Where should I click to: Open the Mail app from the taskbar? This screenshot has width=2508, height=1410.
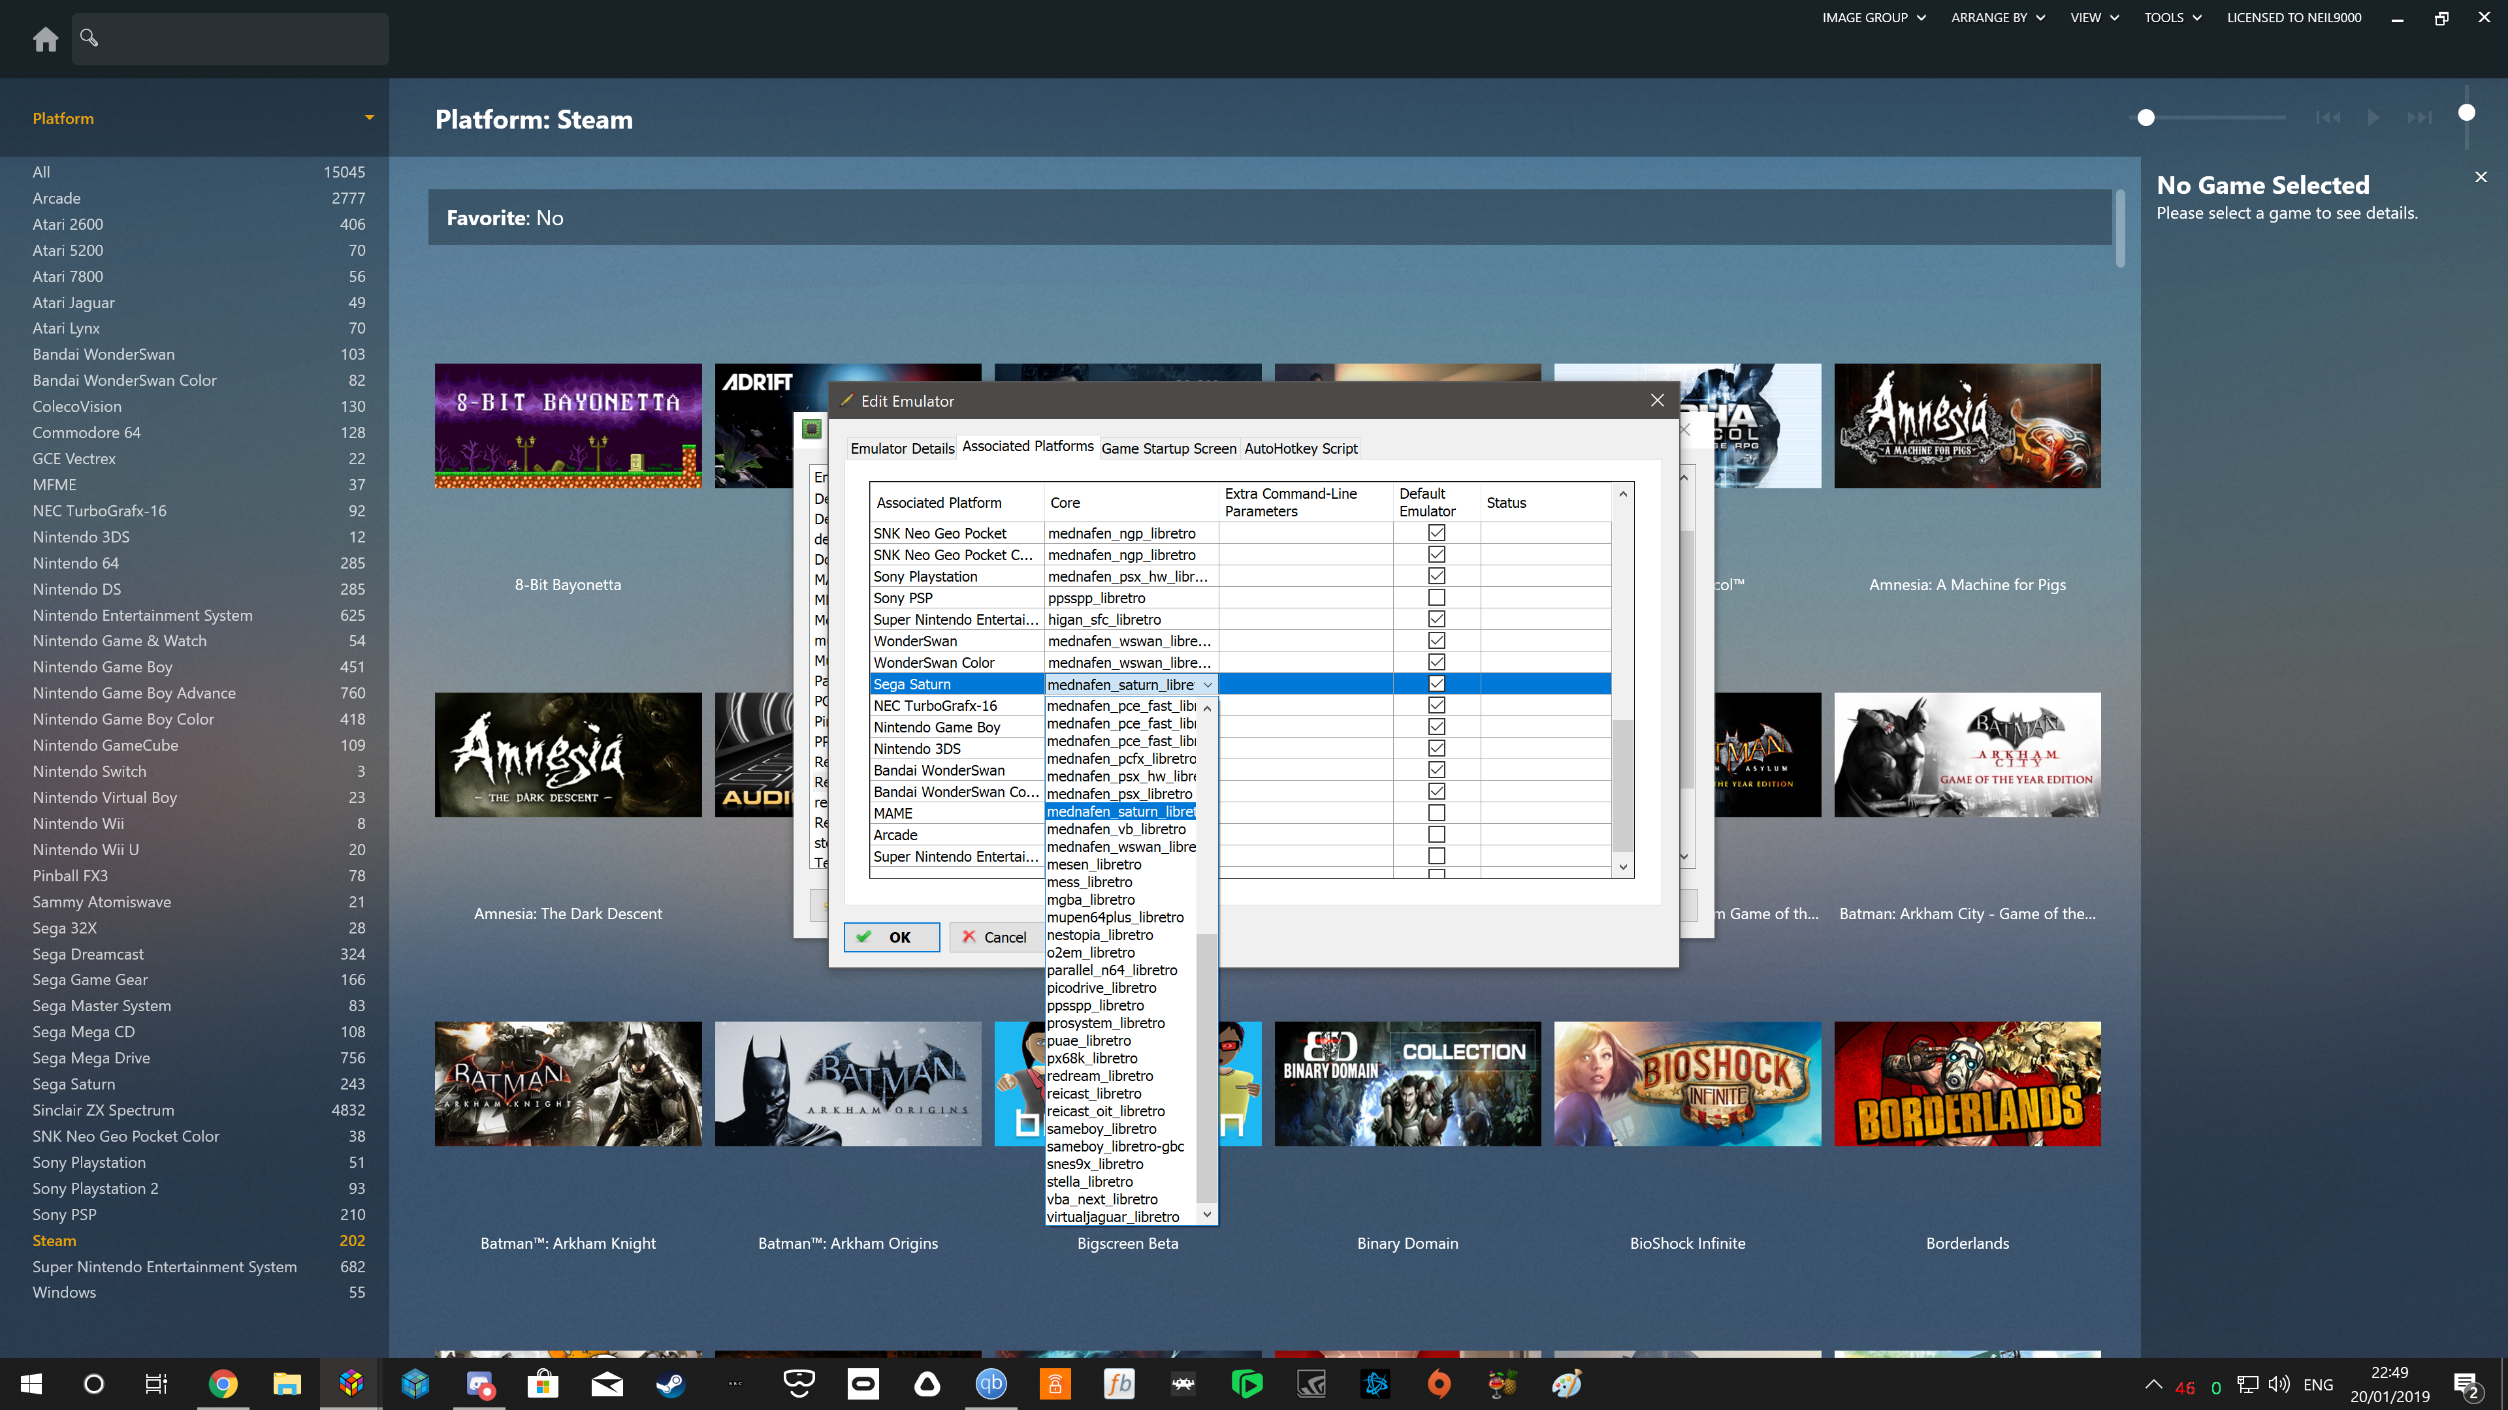(x=607, y=1384)
